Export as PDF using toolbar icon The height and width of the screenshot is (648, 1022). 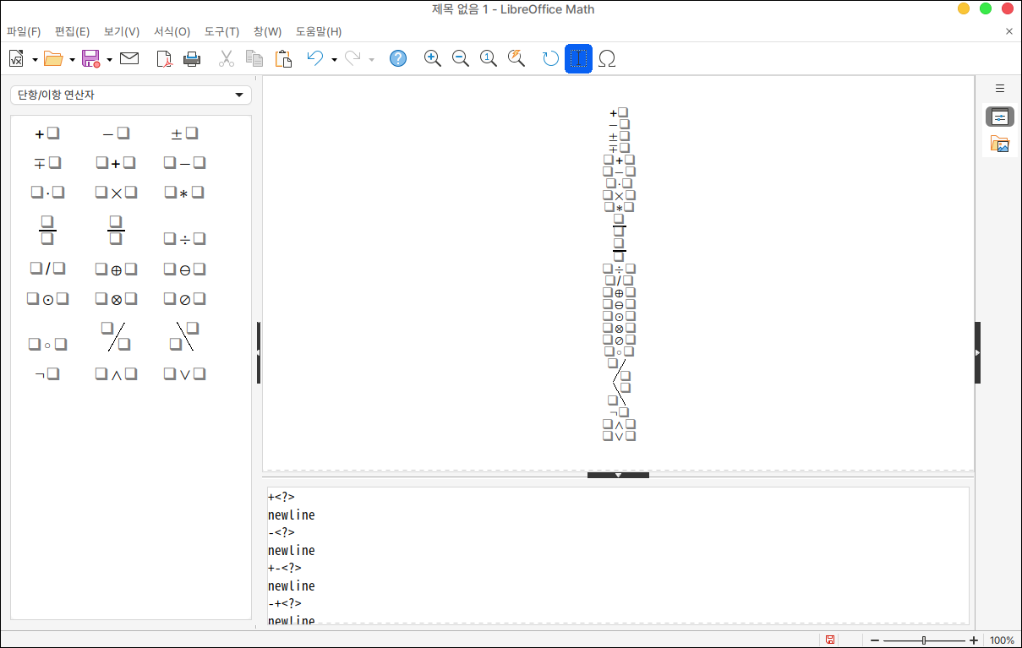coord(165,58)
